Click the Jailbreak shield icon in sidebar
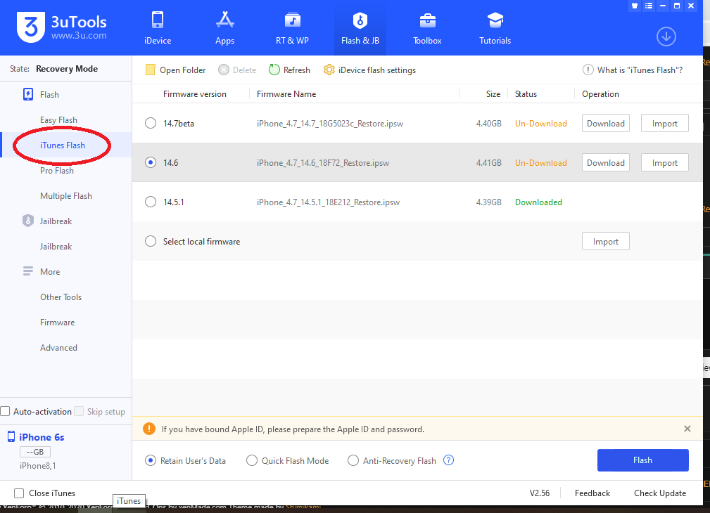Image resolution: width=710 pixels, height=513 pixels. pyautogui.click(x=28, y=221)
